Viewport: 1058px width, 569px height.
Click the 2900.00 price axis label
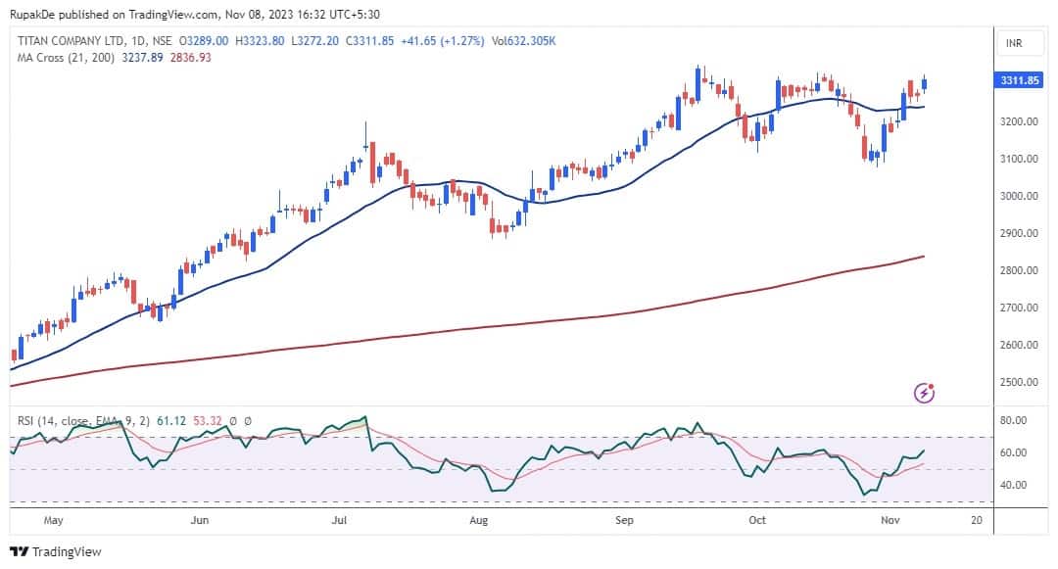click(x=1019, y=233)
